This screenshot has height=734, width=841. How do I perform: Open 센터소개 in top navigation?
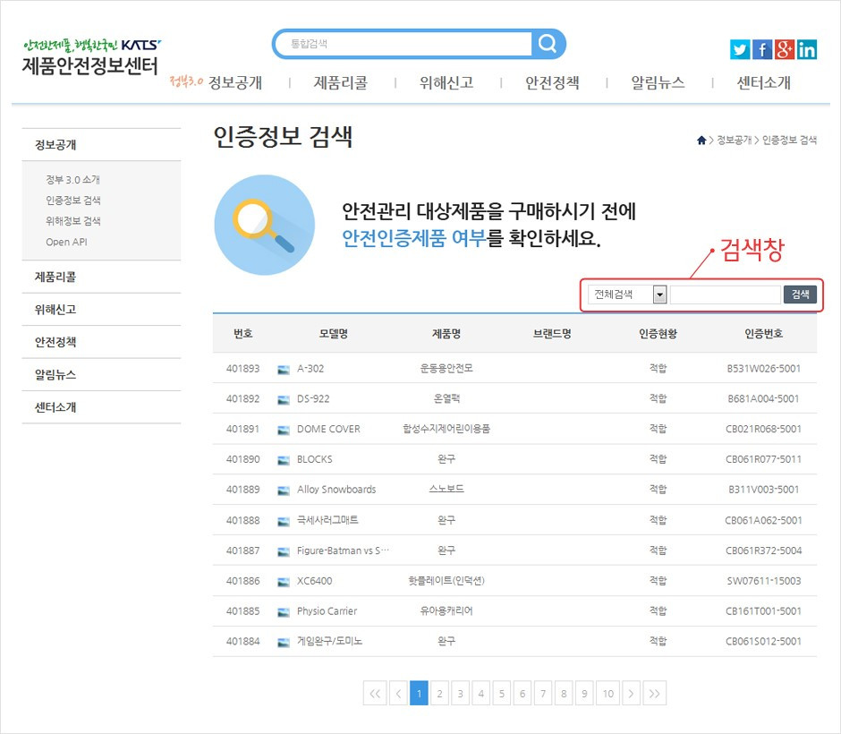pyautogui.click(x=763, y=82)
